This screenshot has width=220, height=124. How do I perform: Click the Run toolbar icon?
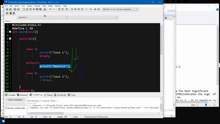[75, 9]
